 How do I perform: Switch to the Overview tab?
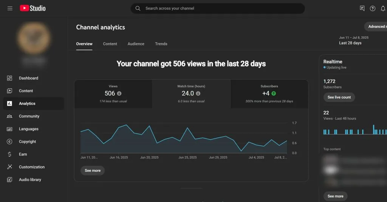pos(84,44)
